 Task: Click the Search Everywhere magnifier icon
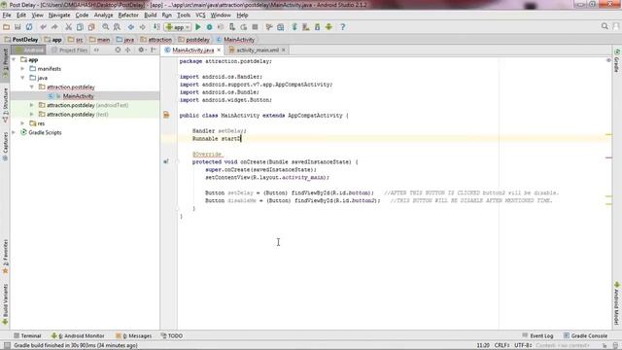pyautogui.click(x=605, y=26)
